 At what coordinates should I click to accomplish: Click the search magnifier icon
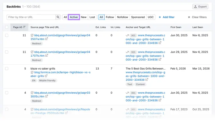point(58,17)
